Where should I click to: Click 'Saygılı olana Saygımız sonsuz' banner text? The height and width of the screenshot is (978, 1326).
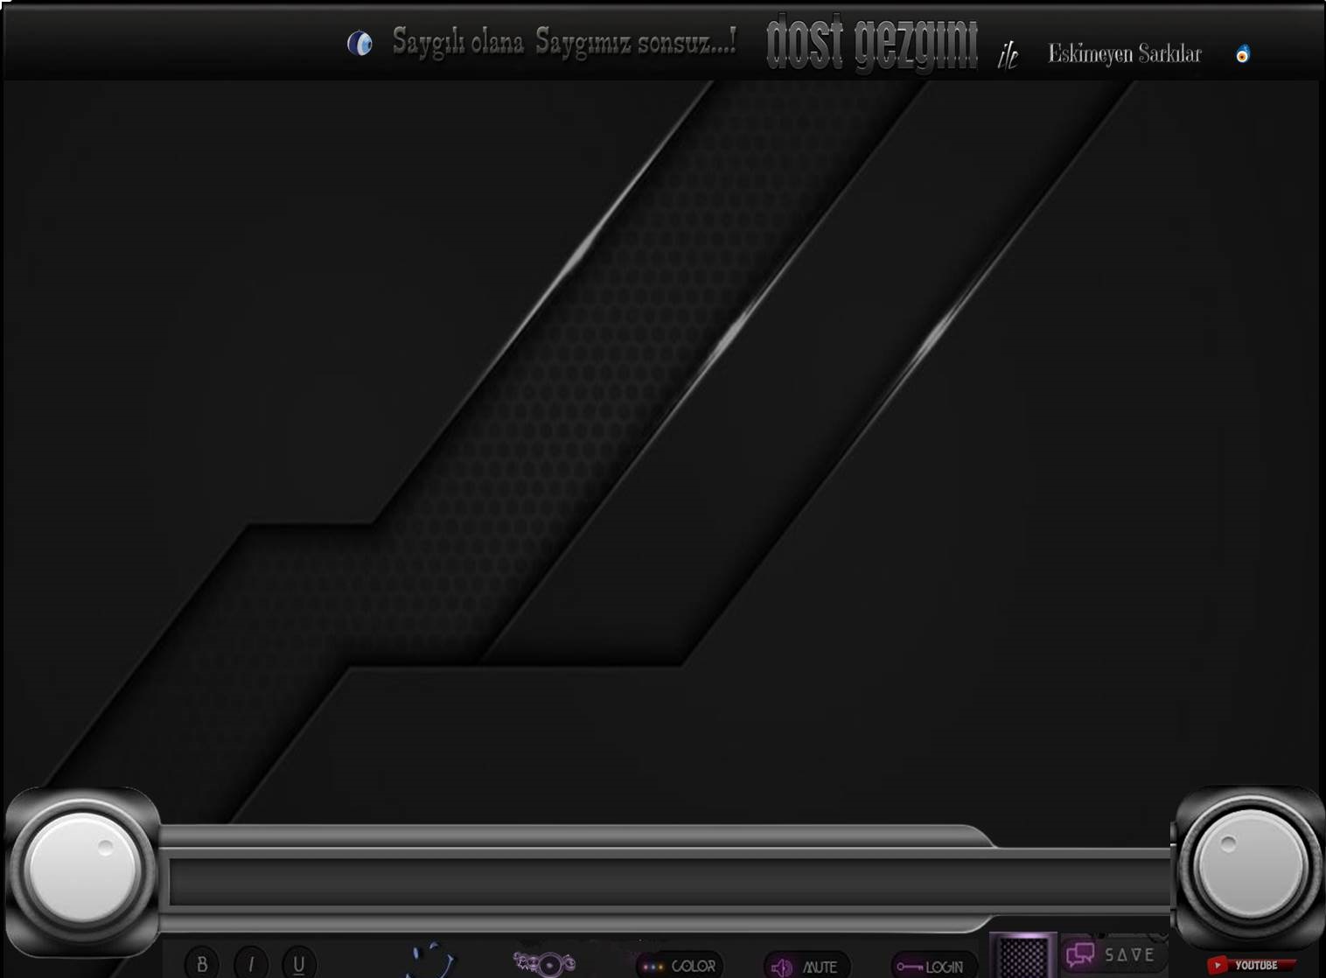[x=563, y=41]
